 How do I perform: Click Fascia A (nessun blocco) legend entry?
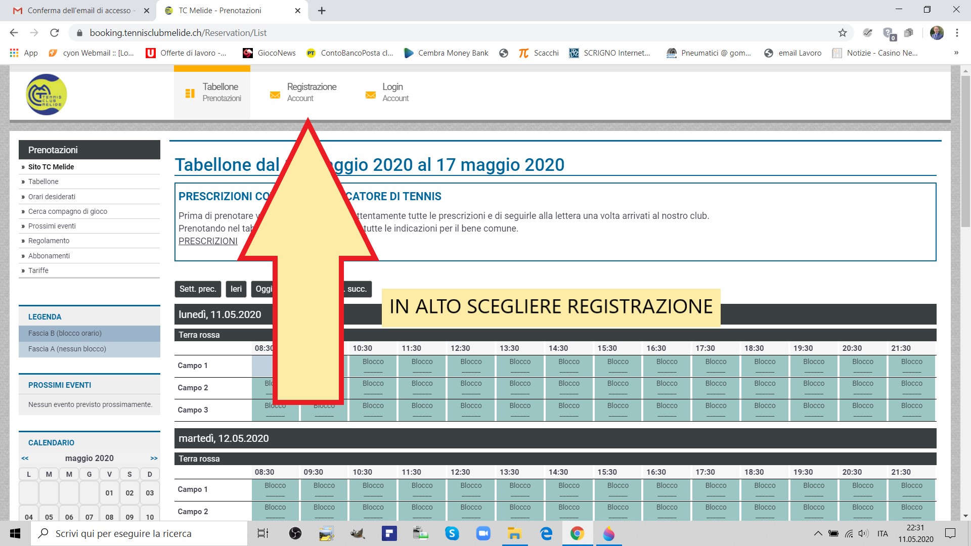coord(90,349)
